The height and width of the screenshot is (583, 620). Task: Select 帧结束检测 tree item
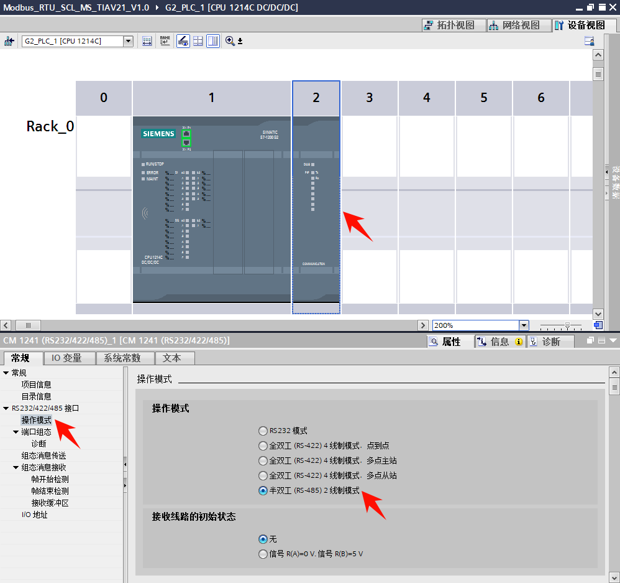point(50,491)
